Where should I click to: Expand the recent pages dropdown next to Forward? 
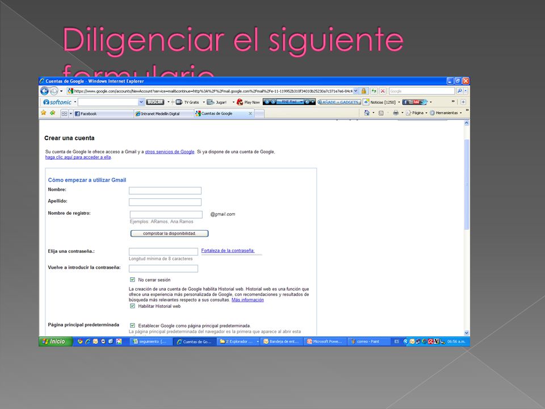pyautogui.click(x=61, y=91)
